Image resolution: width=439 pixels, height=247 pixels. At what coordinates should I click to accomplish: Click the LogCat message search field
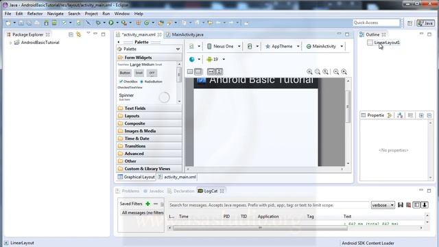click(268, 205)
